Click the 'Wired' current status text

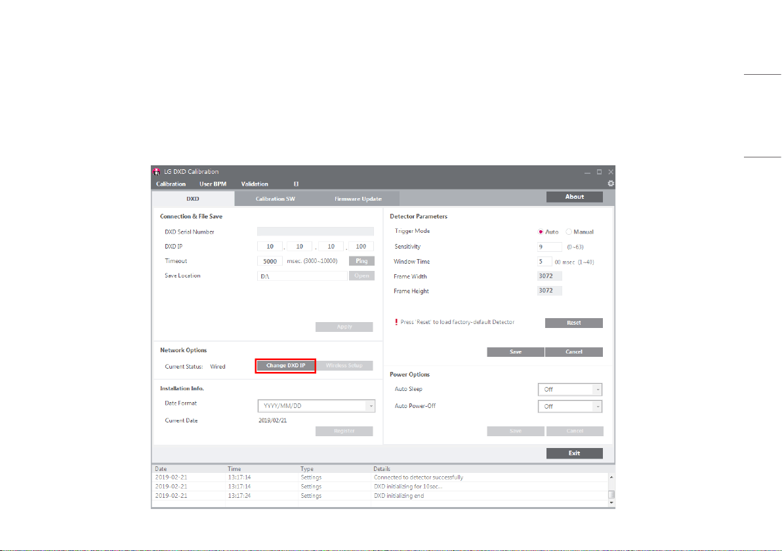click(217, 367)
